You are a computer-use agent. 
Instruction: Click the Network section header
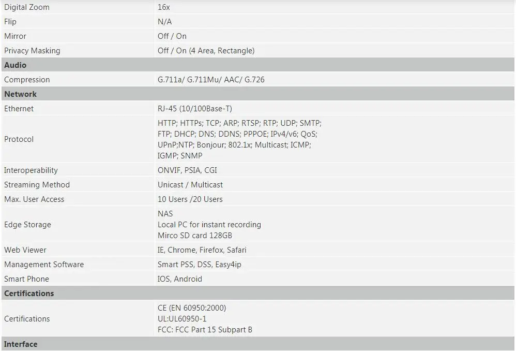pyautogui.click(x=257, y=94)
